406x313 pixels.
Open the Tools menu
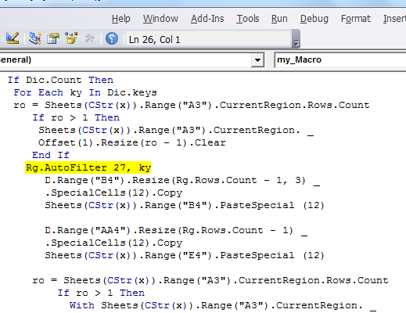coord(248,19)
